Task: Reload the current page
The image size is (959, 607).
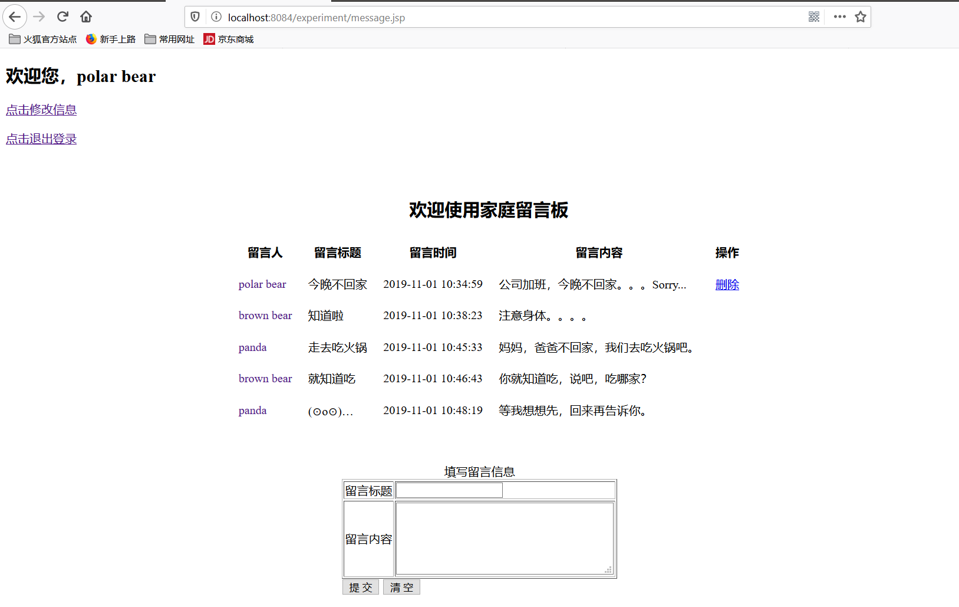Action: click(62, 17)
